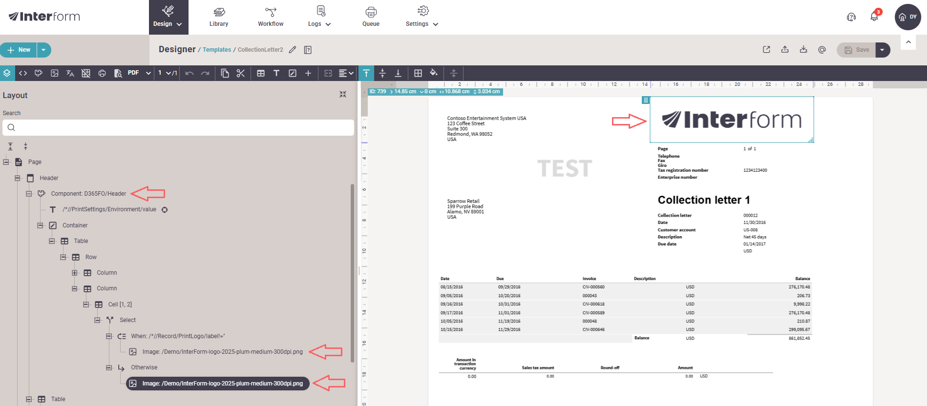Click the Templates breadcrumb link

217,50
